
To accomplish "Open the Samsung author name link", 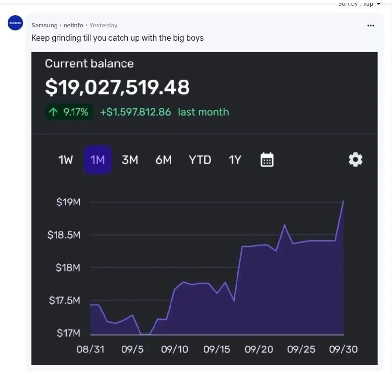I will pos(44,25).
